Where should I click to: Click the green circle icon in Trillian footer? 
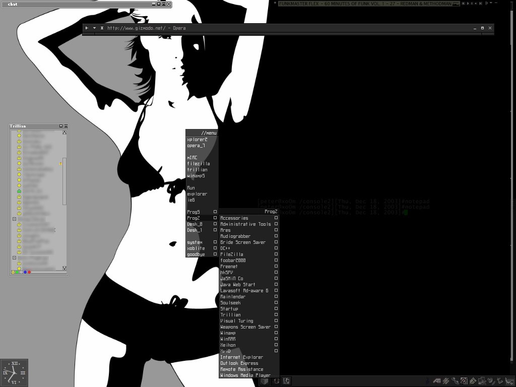click(17, 272)
